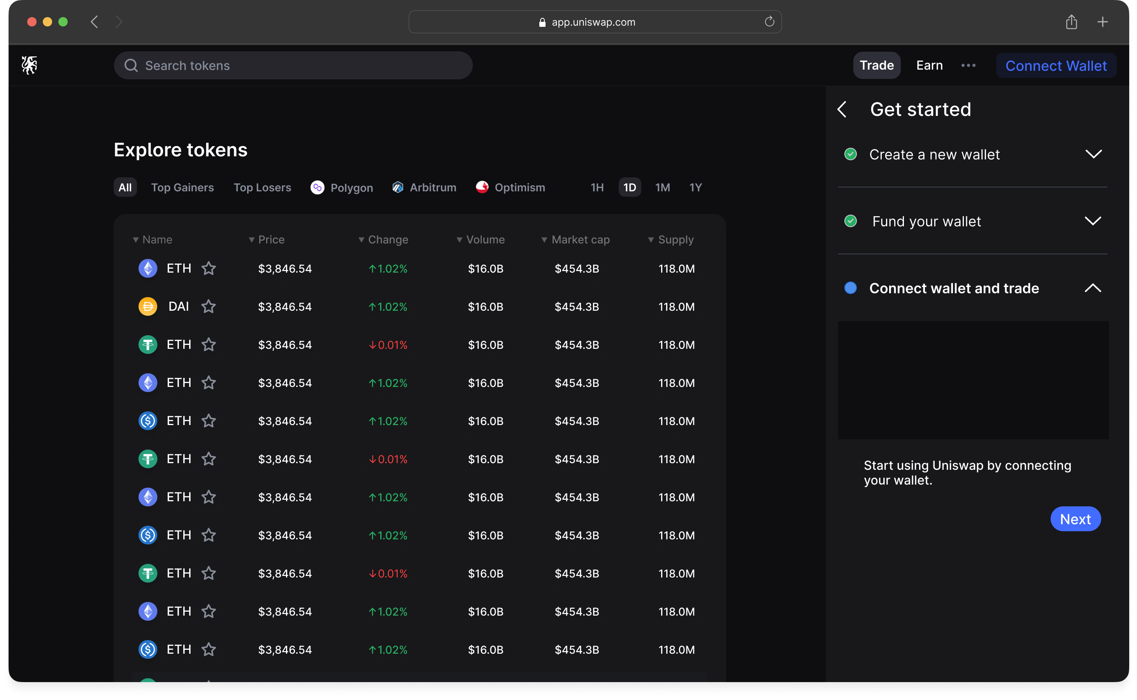Sort table by Change column

click(384, 239)
